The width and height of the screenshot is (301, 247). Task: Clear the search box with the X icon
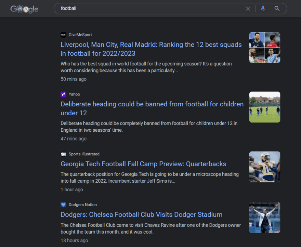click(x=248, y=9)
